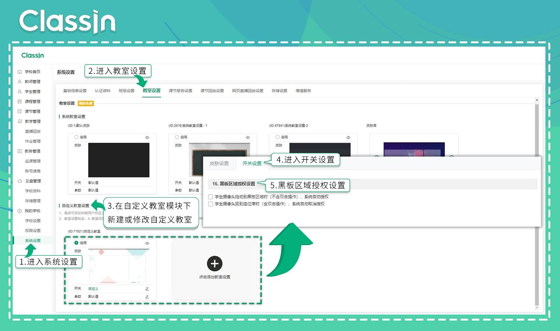
Task: Click the (ID:1)默认皮肤 black skin thumbnail
Action: [x=119, y=160]
